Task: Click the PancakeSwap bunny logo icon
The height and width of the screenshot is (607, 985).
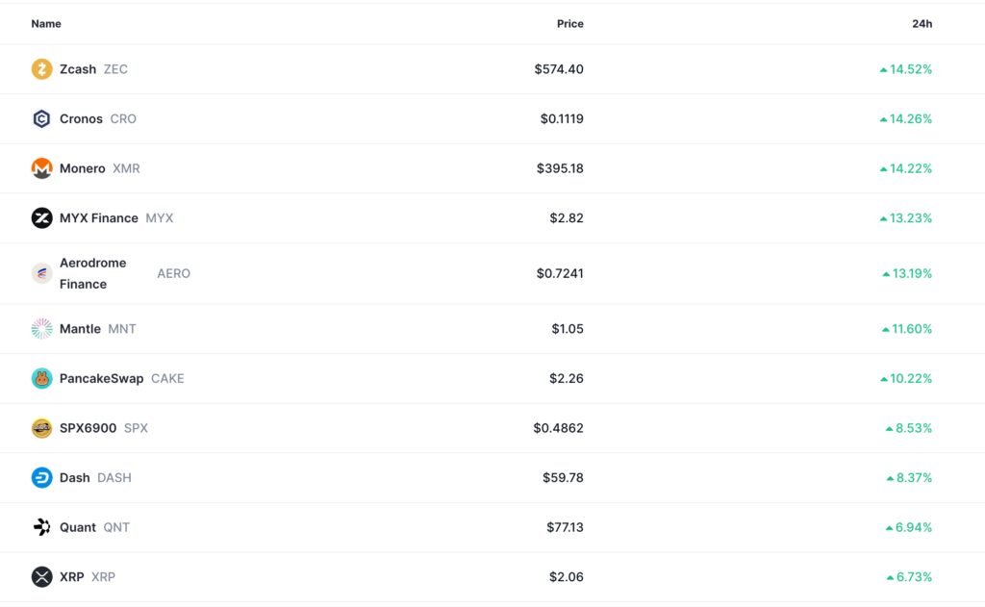Action: pos(41,379)
